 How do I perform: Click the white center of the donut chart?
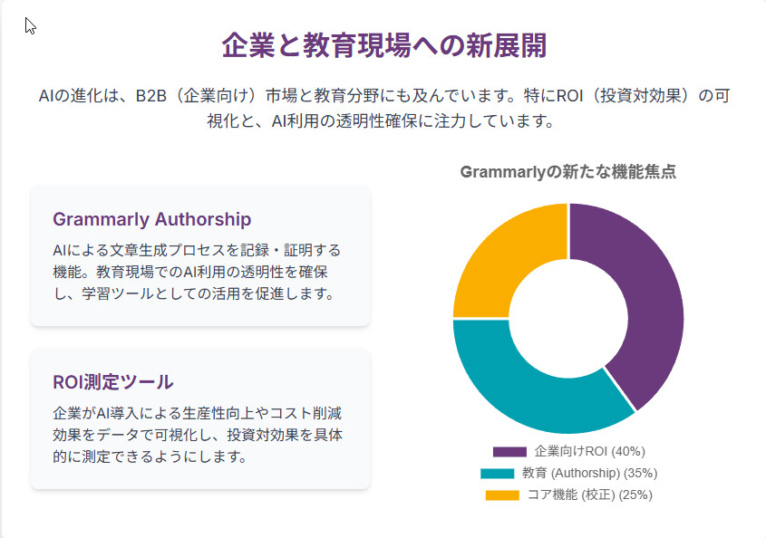click(568, 319)
